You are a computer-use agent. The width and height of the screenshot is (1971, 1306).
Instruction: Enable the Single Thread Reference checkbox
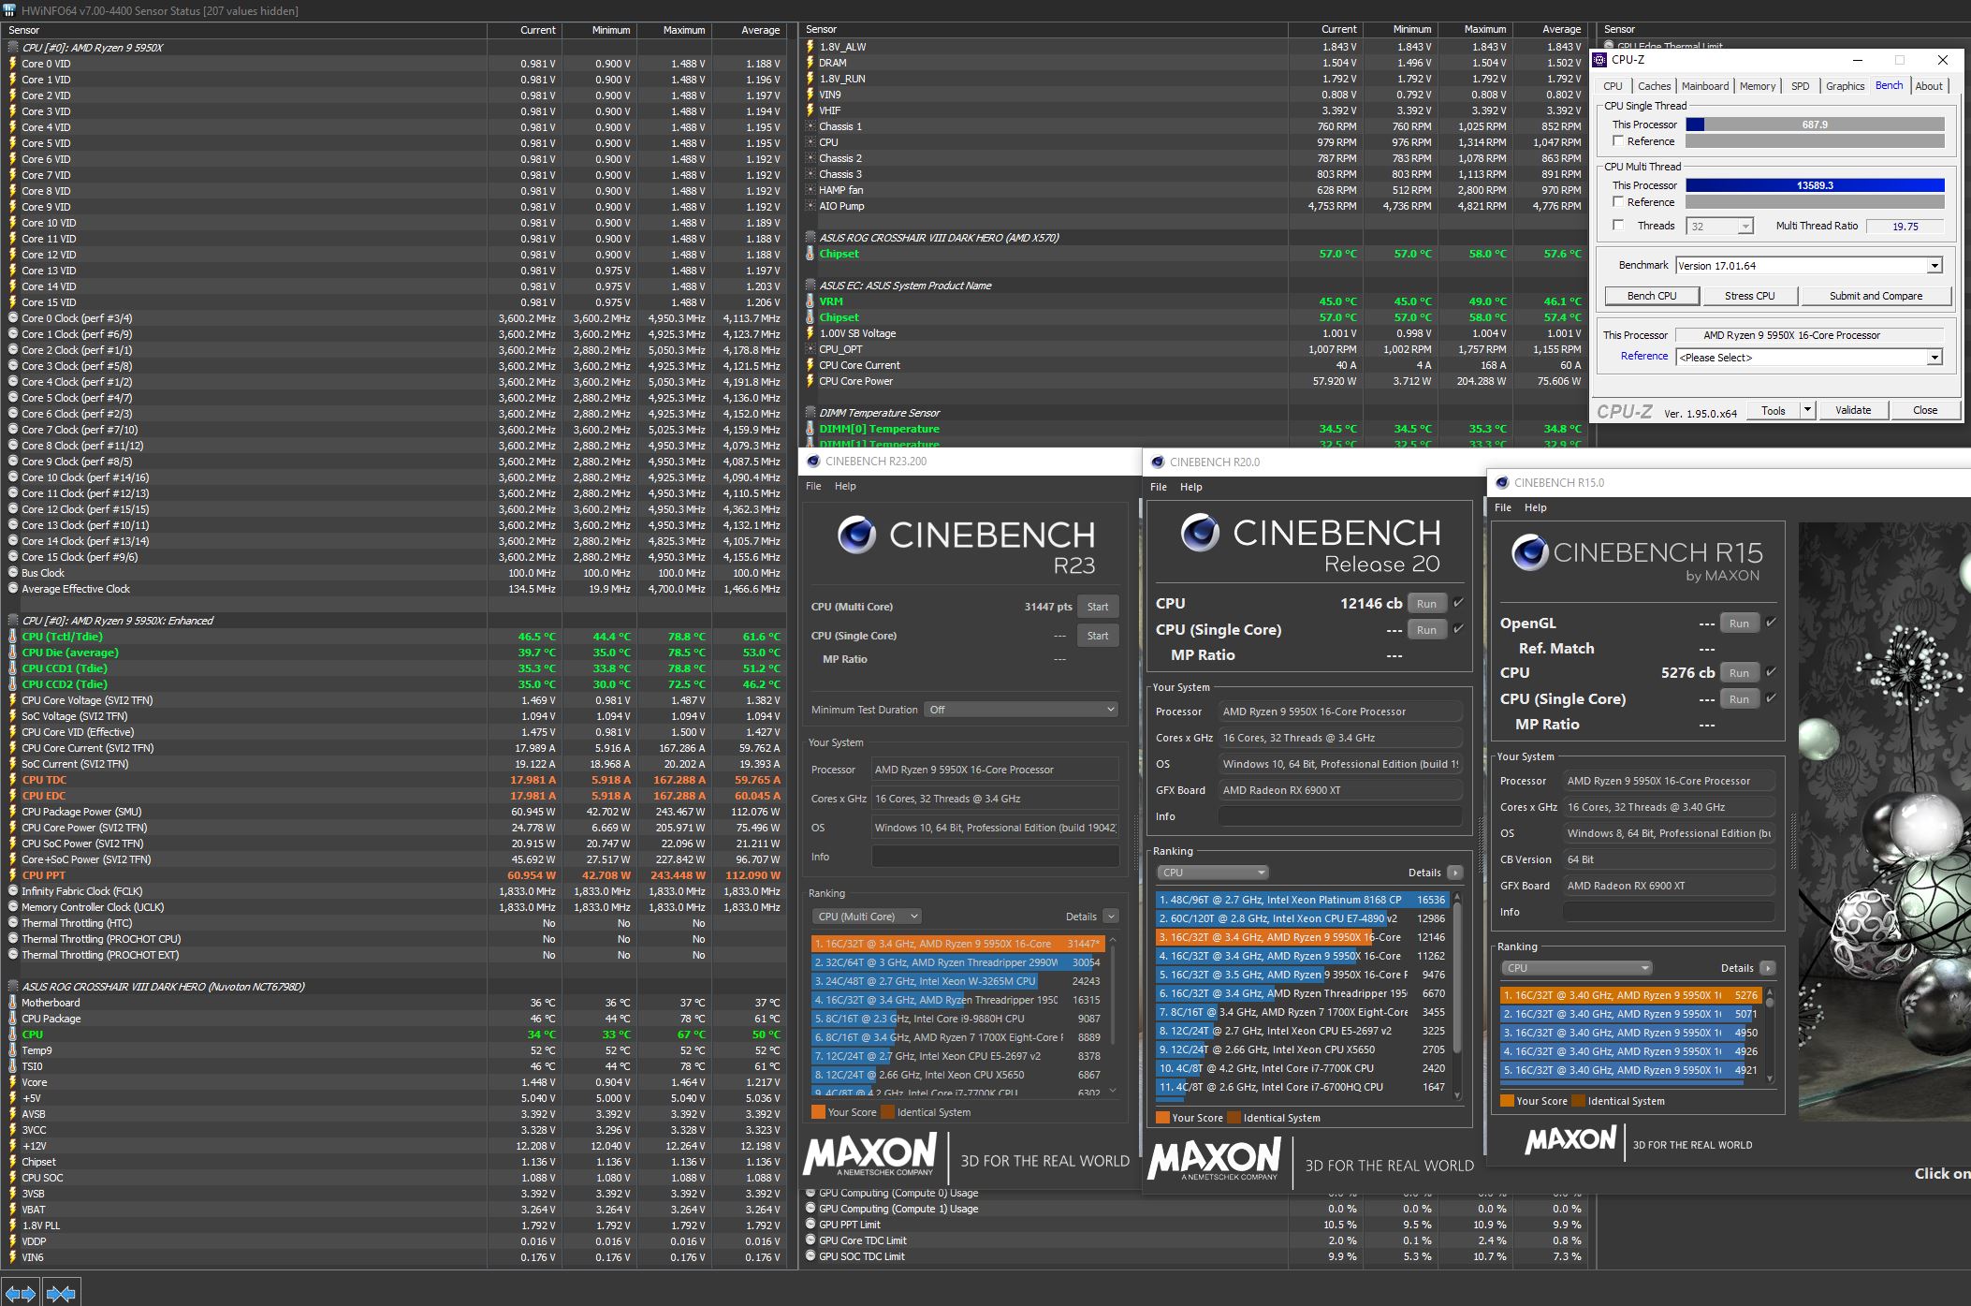pos(1618,141)
